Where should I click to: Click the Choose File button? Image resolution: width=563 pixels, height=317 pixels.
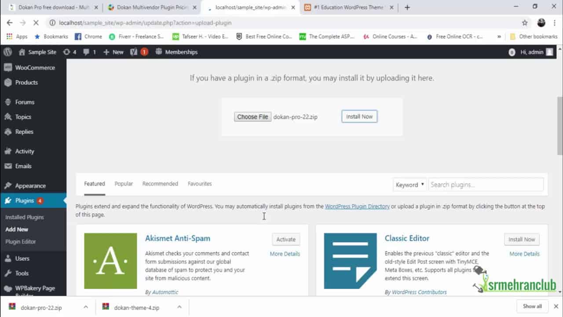coord(252,117)
